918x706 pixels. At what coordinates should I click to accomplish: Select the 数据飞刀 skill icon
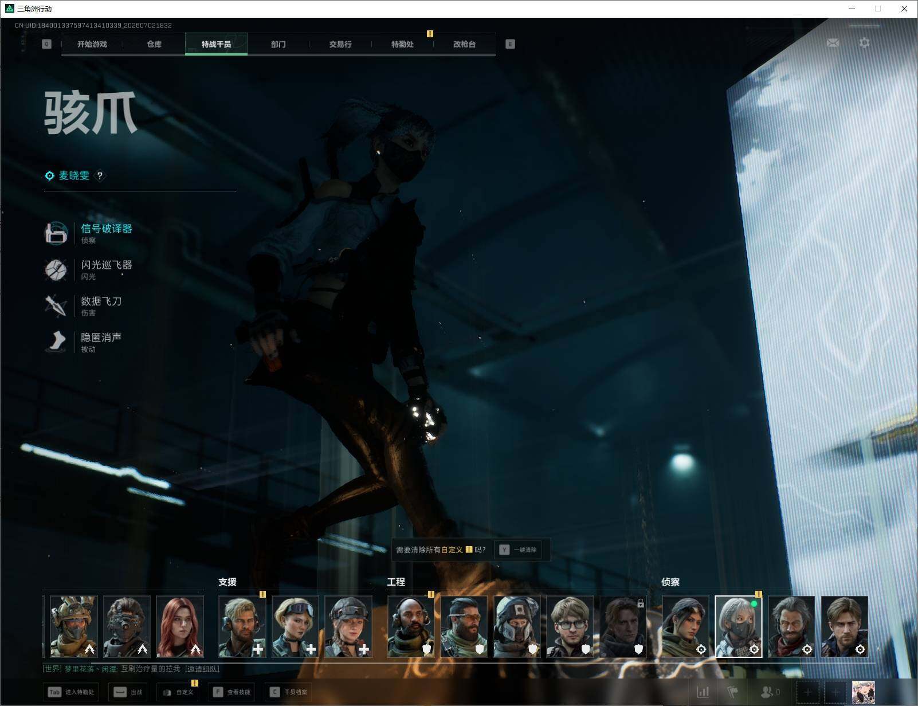(x=56, y=306)
